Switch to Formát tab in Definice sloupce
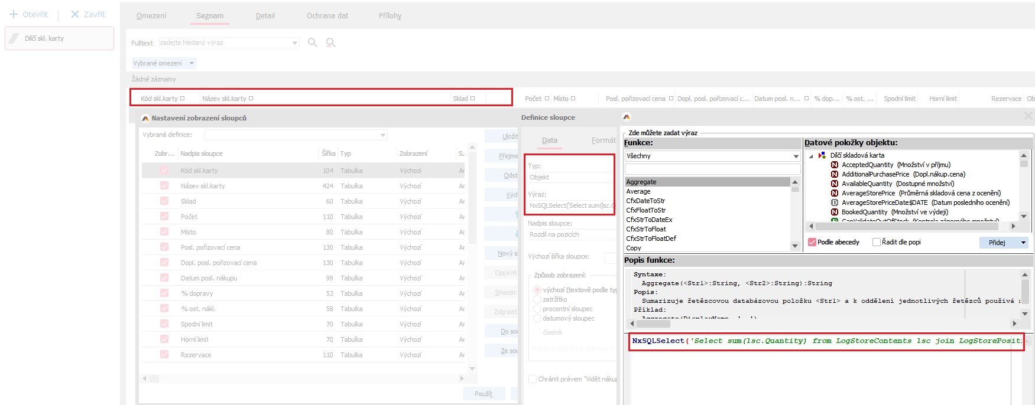 604,141
